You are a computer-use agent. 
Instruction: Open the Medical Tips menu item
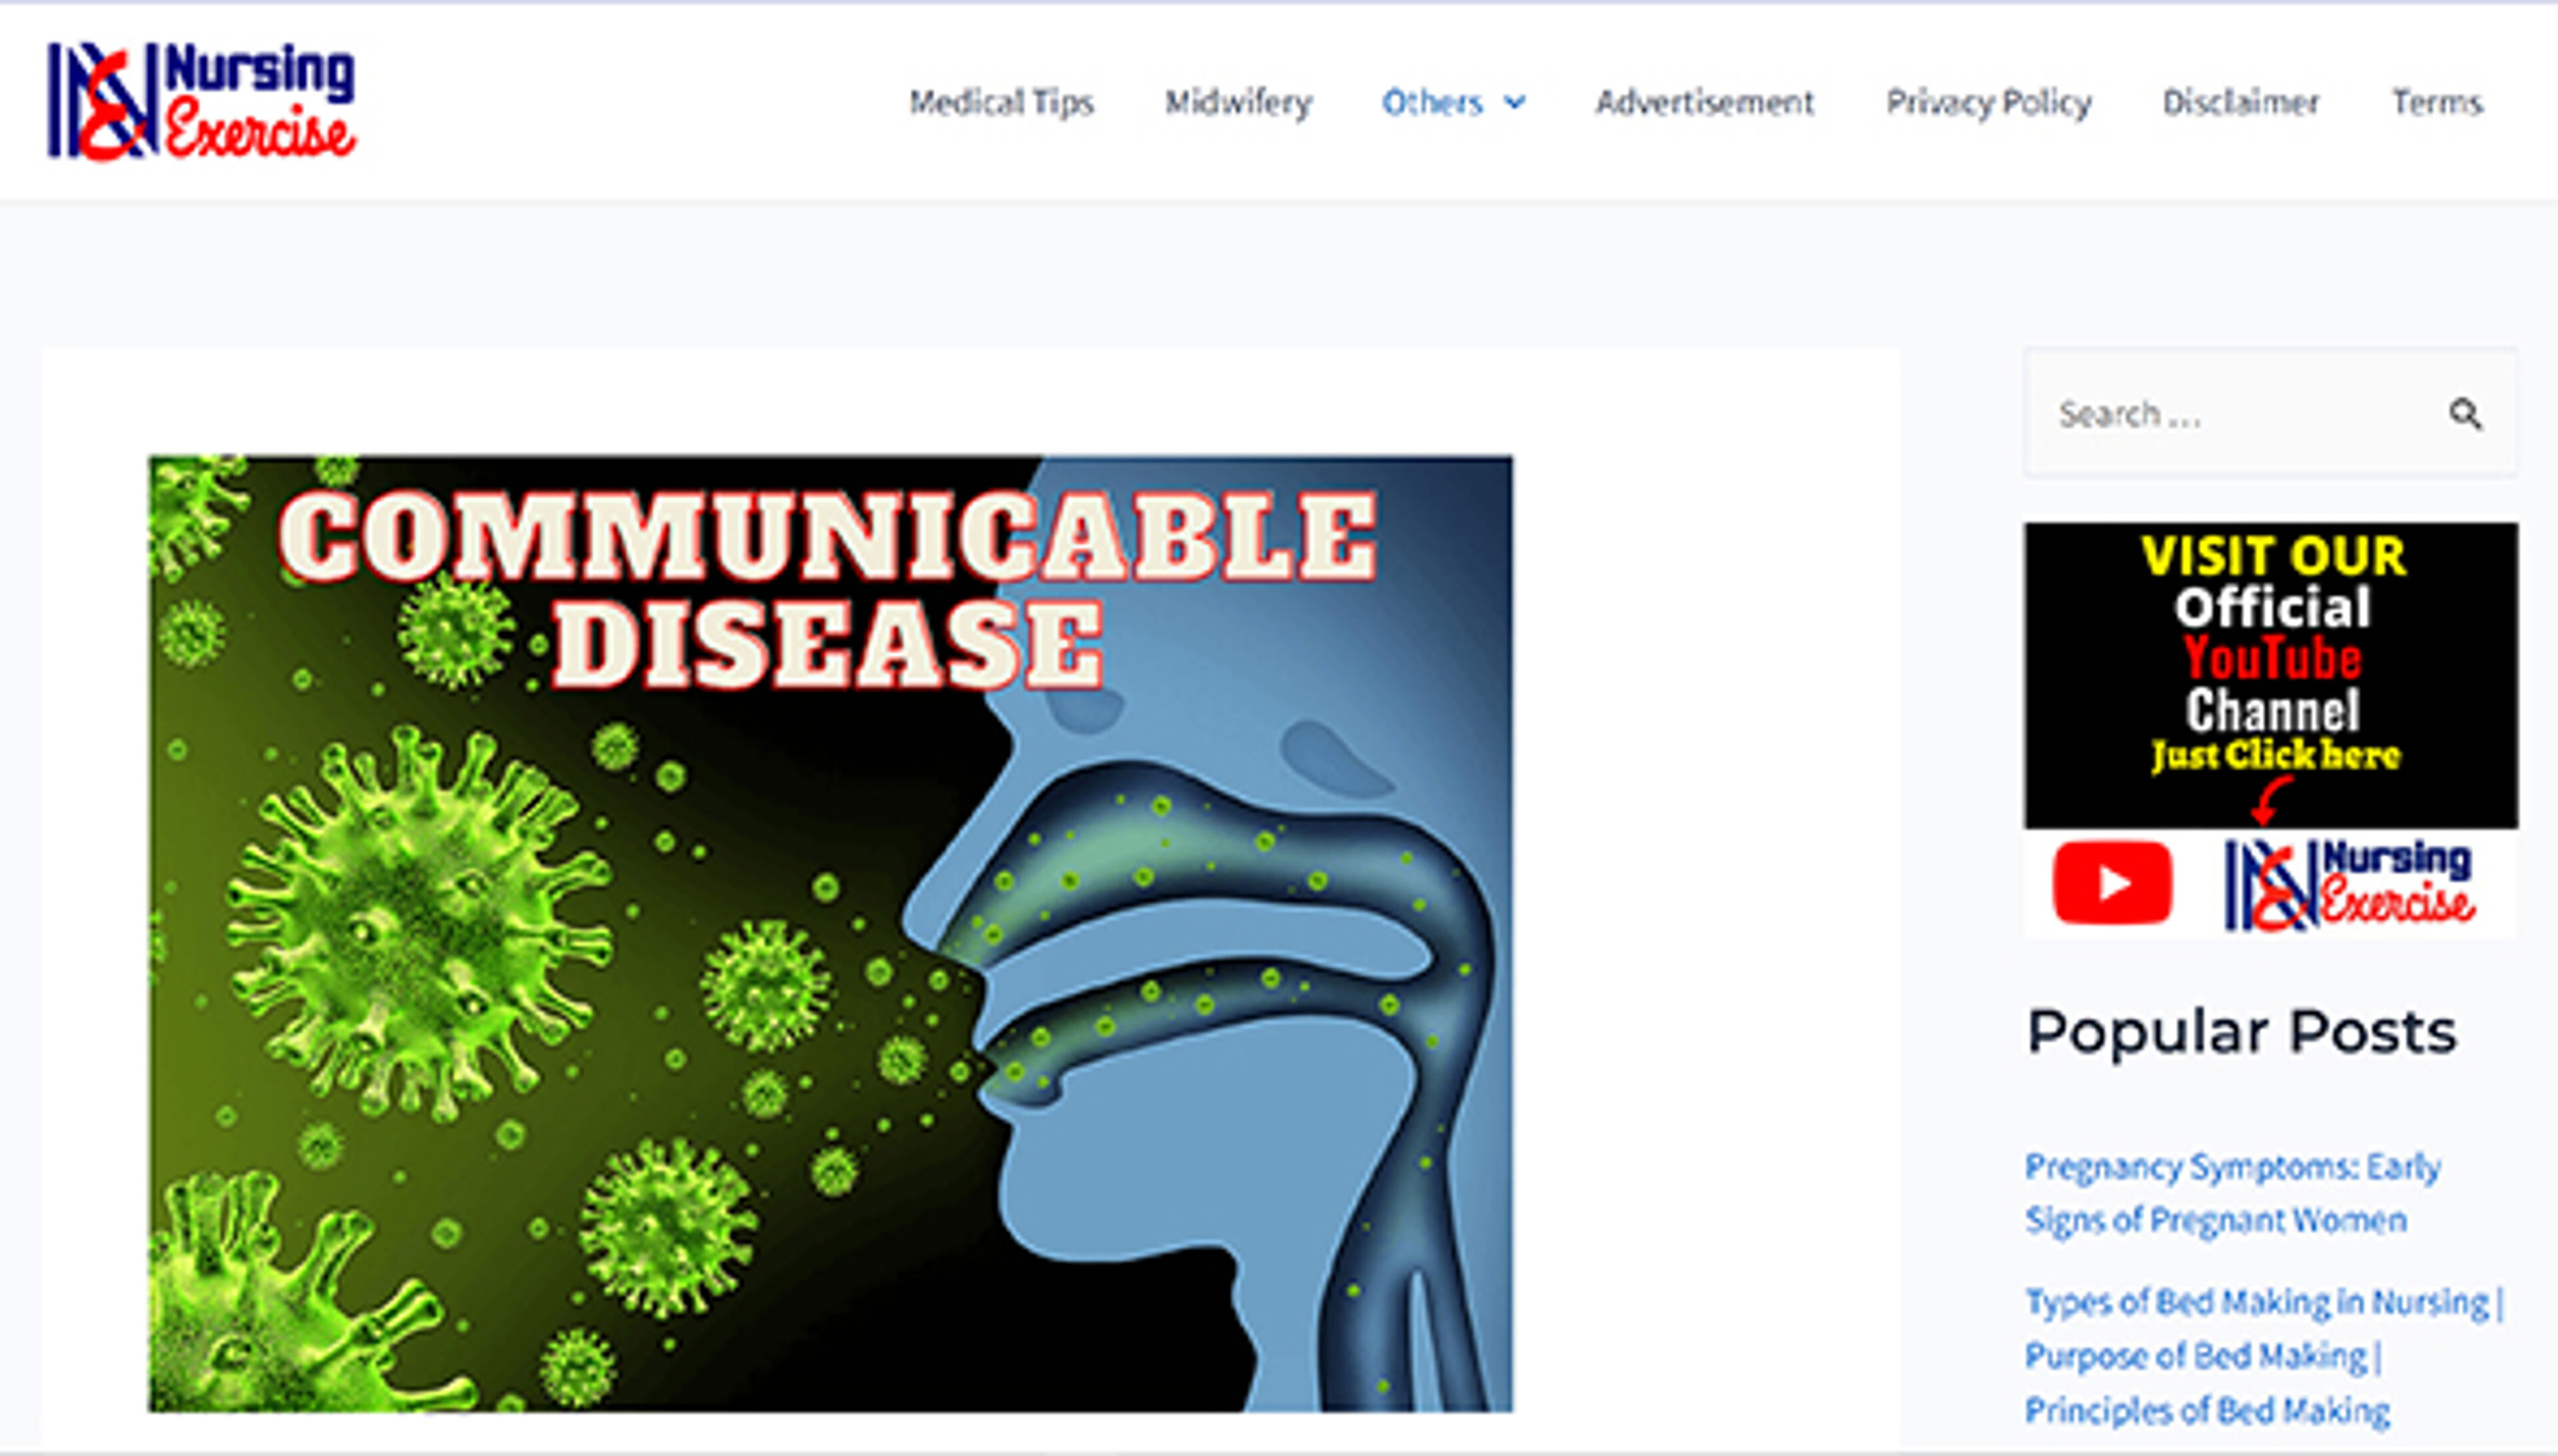click(1001, 102)
